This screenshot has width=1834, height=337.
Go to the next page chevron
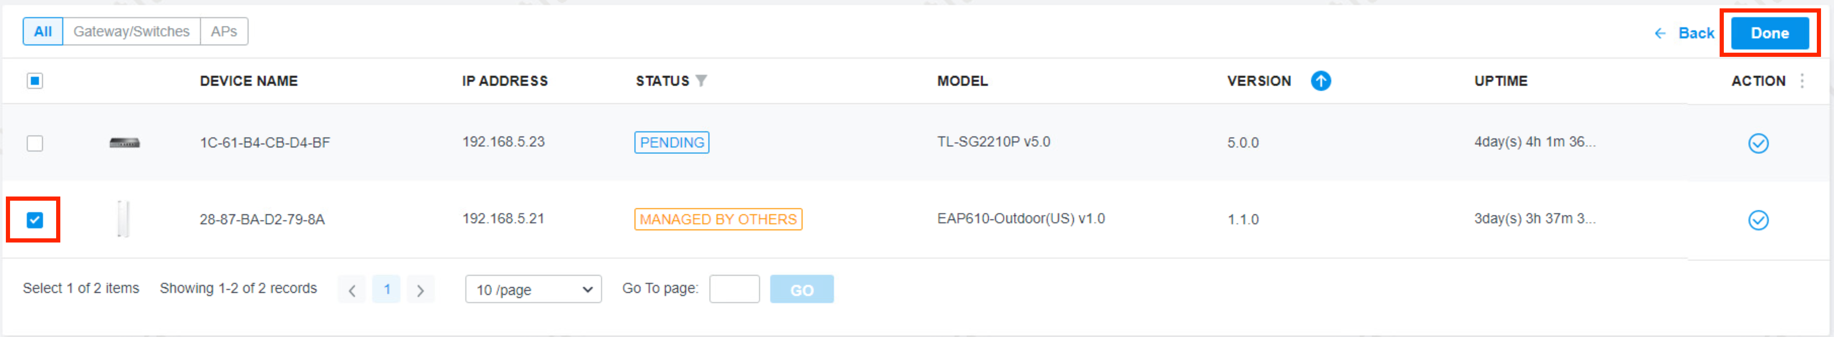click(420, 290)
